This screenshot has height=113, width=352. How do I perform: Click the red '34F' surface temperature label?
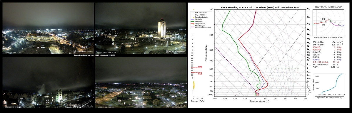click(x=258, y=95)
